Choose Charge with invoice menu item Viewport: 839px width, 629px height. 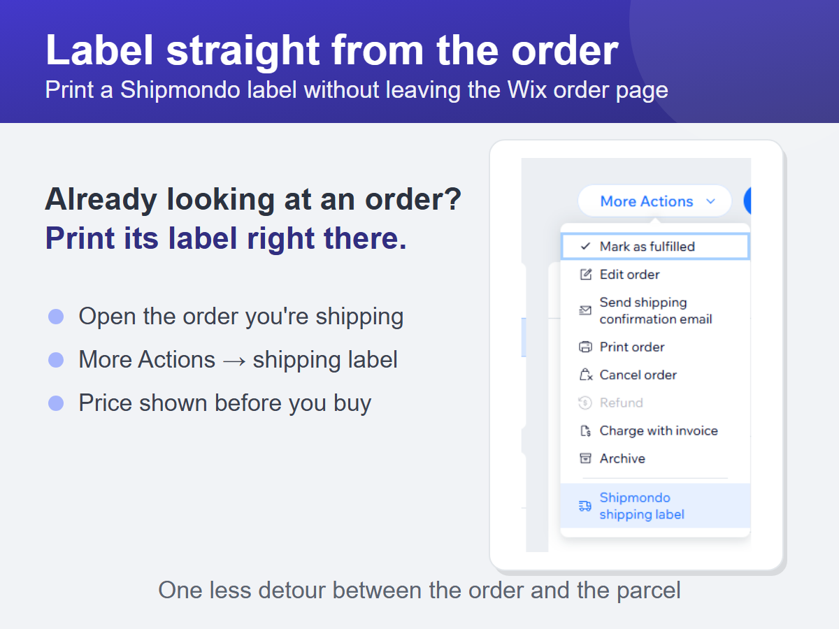655,431
